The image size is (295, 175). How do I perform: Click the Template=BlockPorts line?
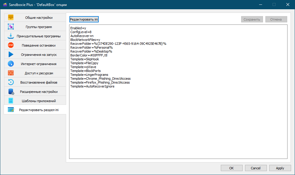click(x=85, y=71)
